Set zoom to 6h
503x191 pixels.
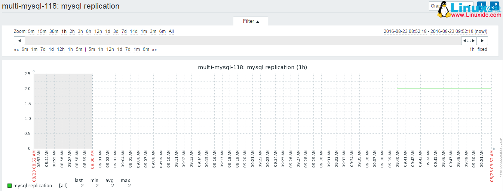[x=89, y=31]
